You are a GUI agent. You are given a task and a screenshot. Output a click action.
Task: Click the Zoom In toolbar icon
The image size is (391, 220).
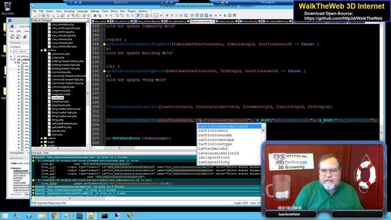pos(107,15)
